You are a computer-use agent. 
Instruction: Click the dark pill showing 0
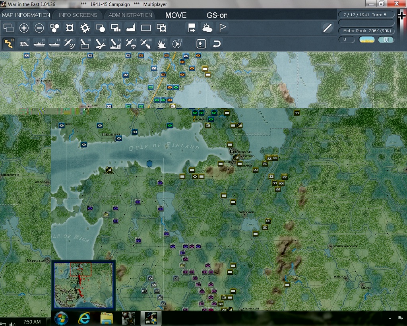[347, 40]
